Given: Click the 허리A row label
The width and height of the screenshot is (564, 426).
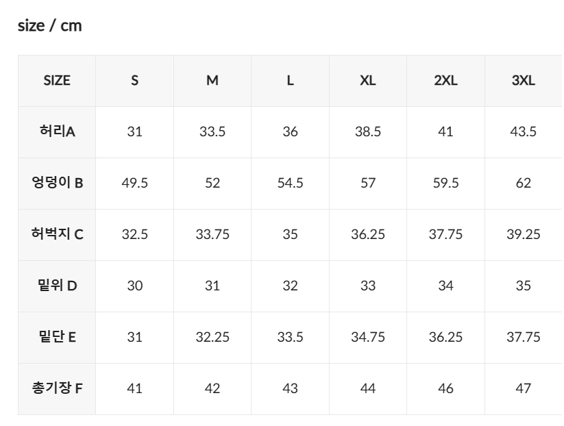Looking at the screenshot, I should pyautogui.click(x=57, y=132).
